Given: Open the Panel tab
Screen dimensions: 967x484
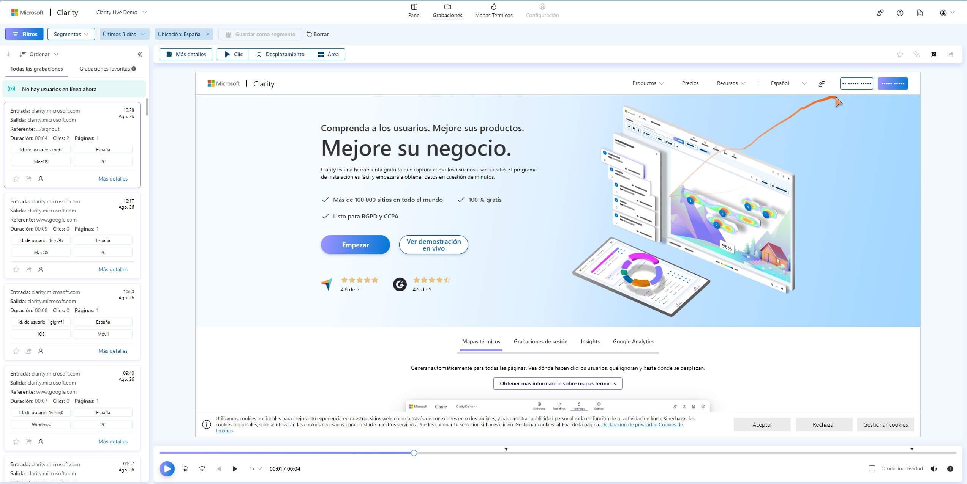Looking at the screenshot, I should [x=414, y=11].
